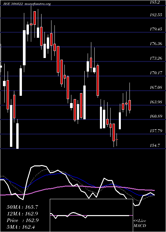Click the 157.79 price axis label
Image resolution: width=166 pixels, height=232 pixels.
(156, 131)
